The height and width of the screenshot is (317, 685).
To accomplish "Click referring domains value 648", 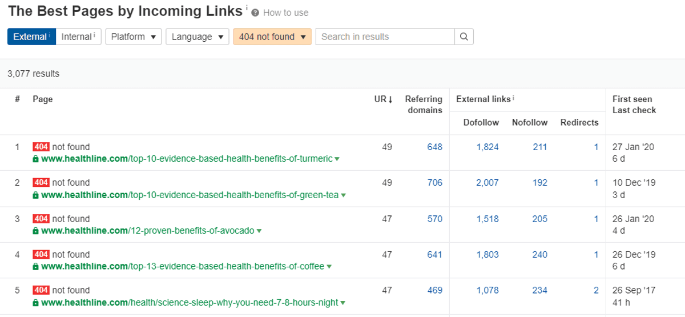I will coord(435,147).
